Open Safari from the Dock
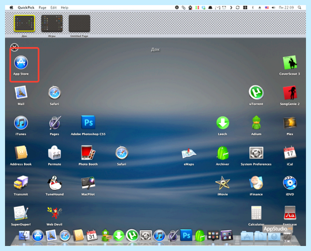Image resolution: width=311 pixels, height=251 pixels. tap(65, 235)
